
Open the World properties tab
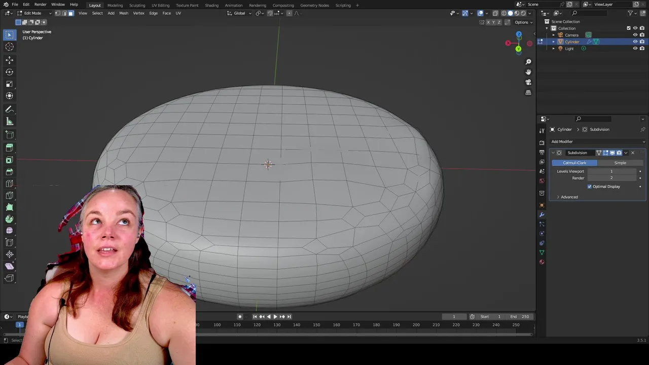[542, 181]
